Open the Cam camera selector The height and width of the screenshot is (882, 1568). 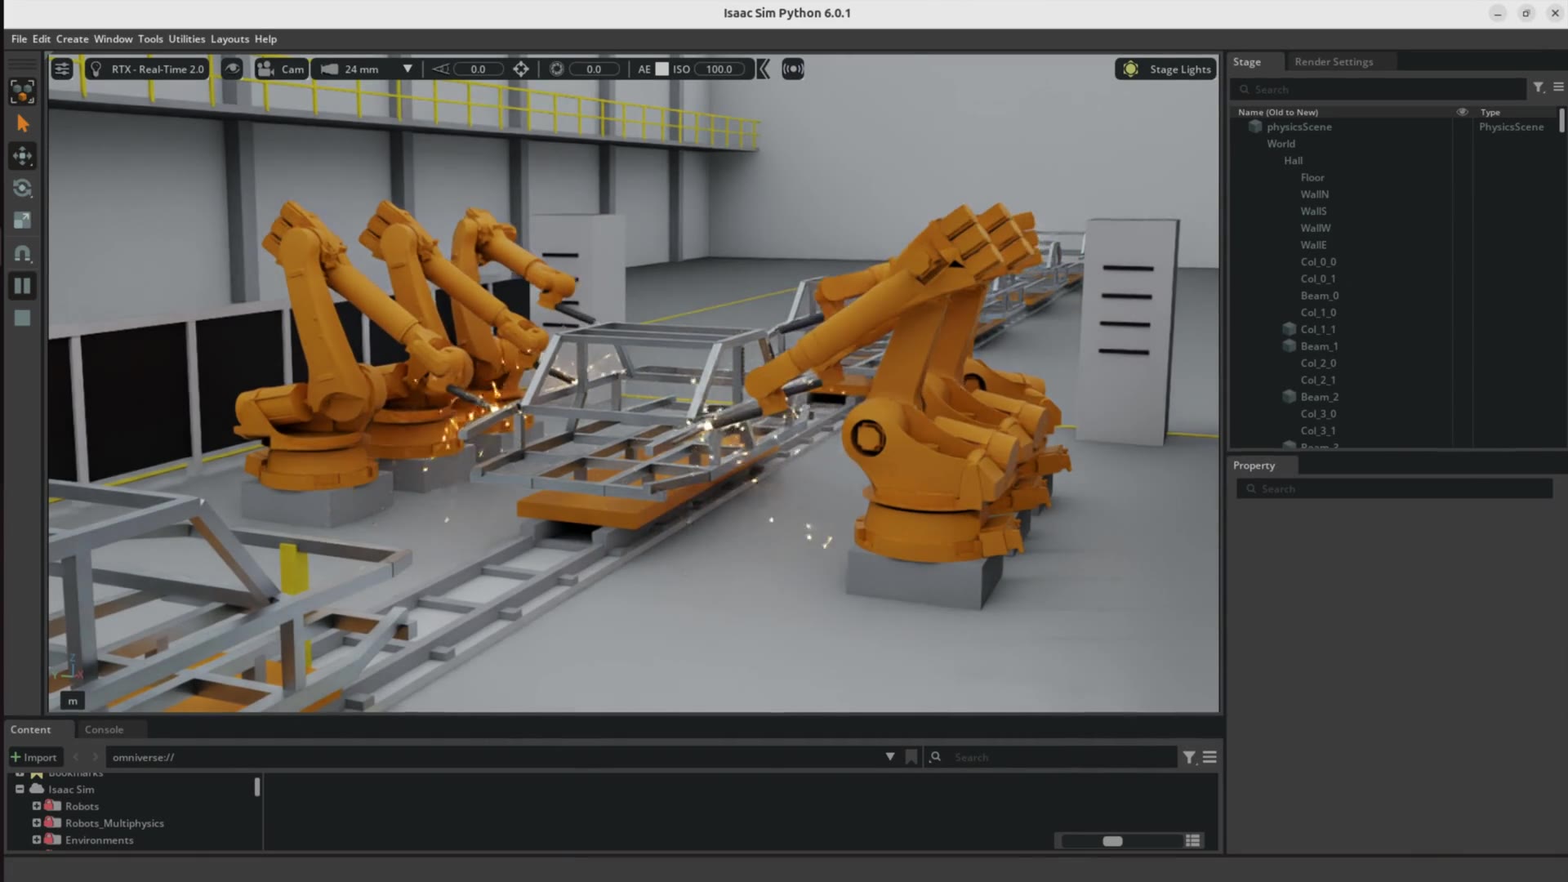tap(281, 69)
